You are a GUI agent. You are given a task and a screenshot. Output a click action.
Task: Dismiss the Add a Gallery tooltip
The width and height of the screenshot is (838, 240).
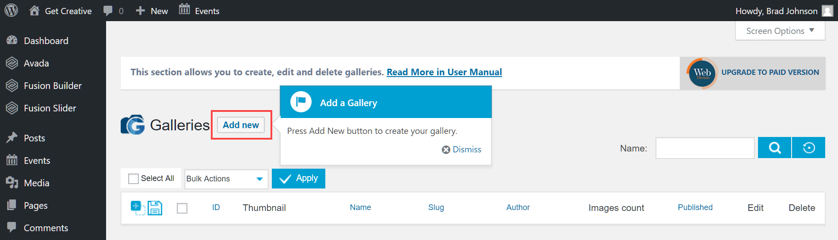[x=461, y=150]
